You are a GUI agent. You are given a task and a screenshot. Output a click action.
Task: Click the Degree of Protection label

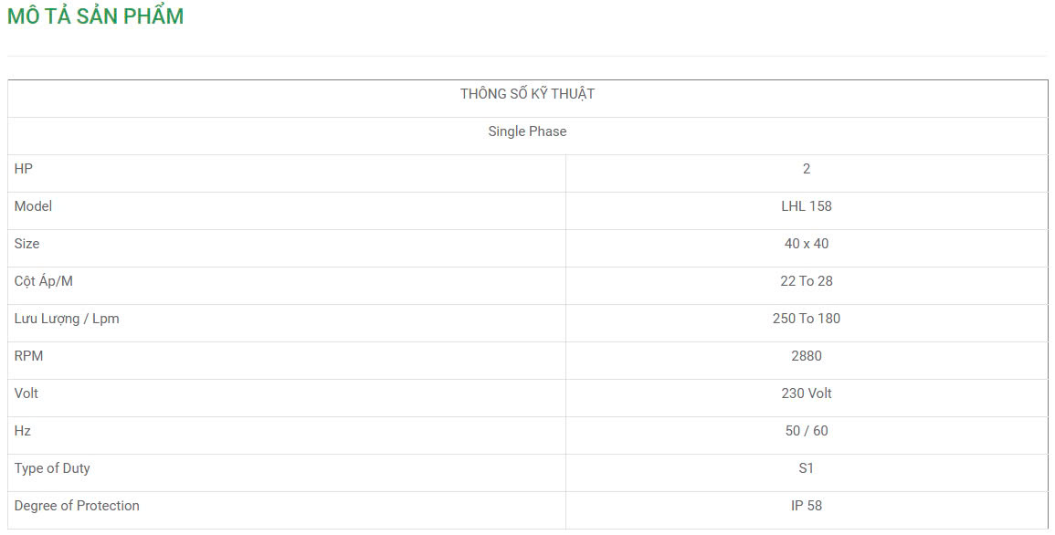[x=77, y=506]
